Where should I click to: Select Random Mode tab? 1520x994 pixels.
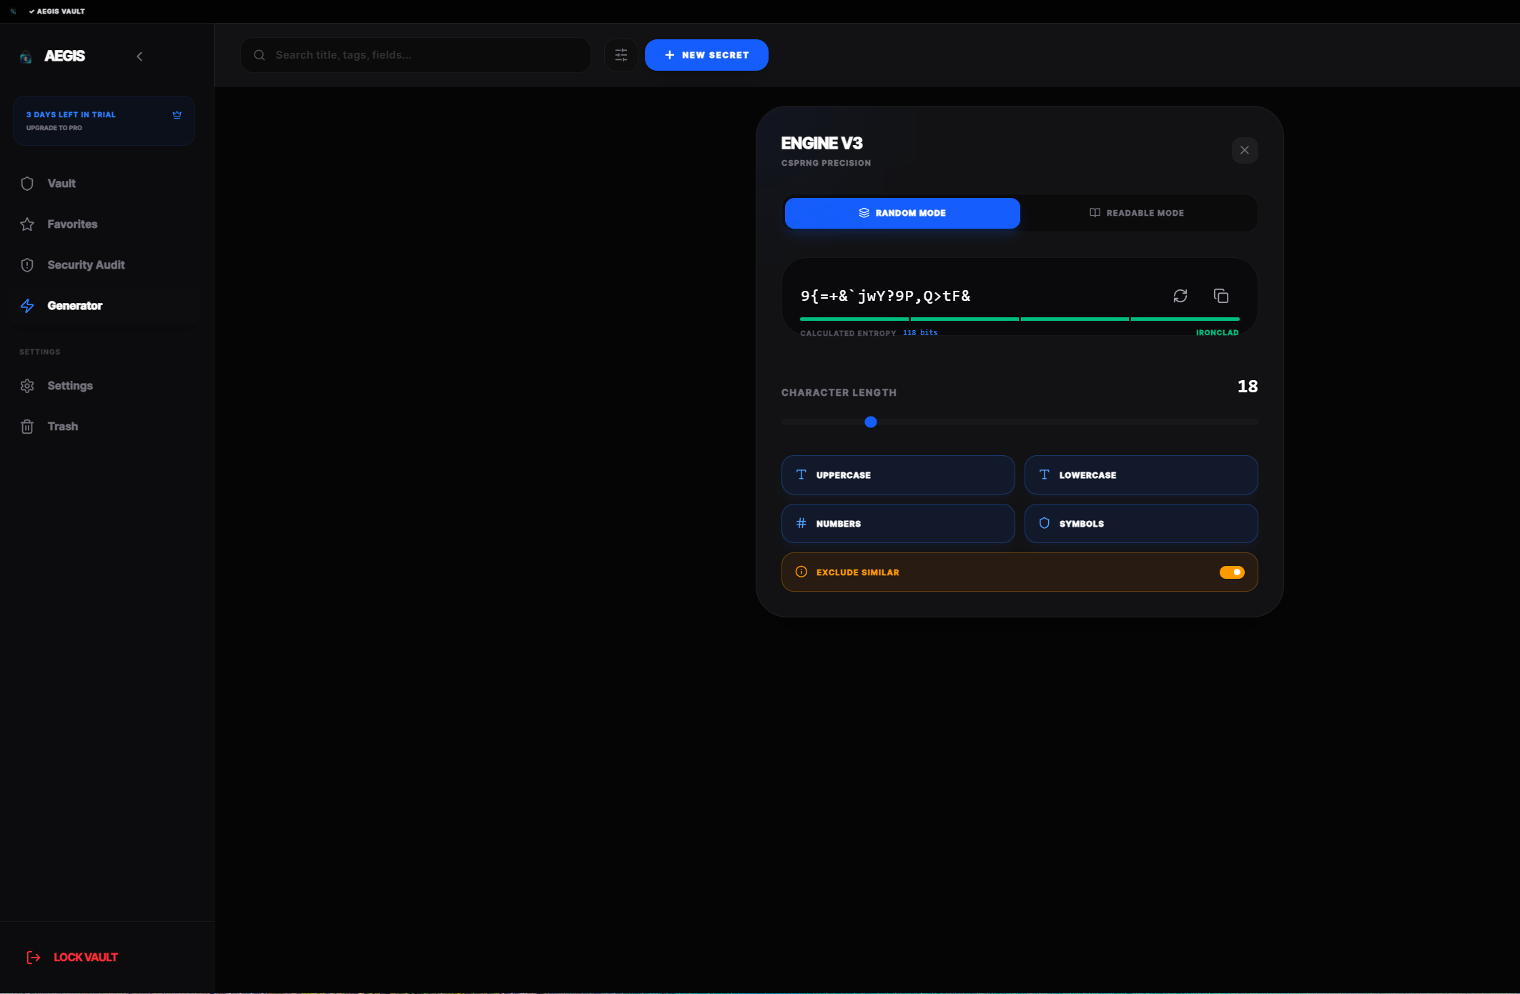902,213
